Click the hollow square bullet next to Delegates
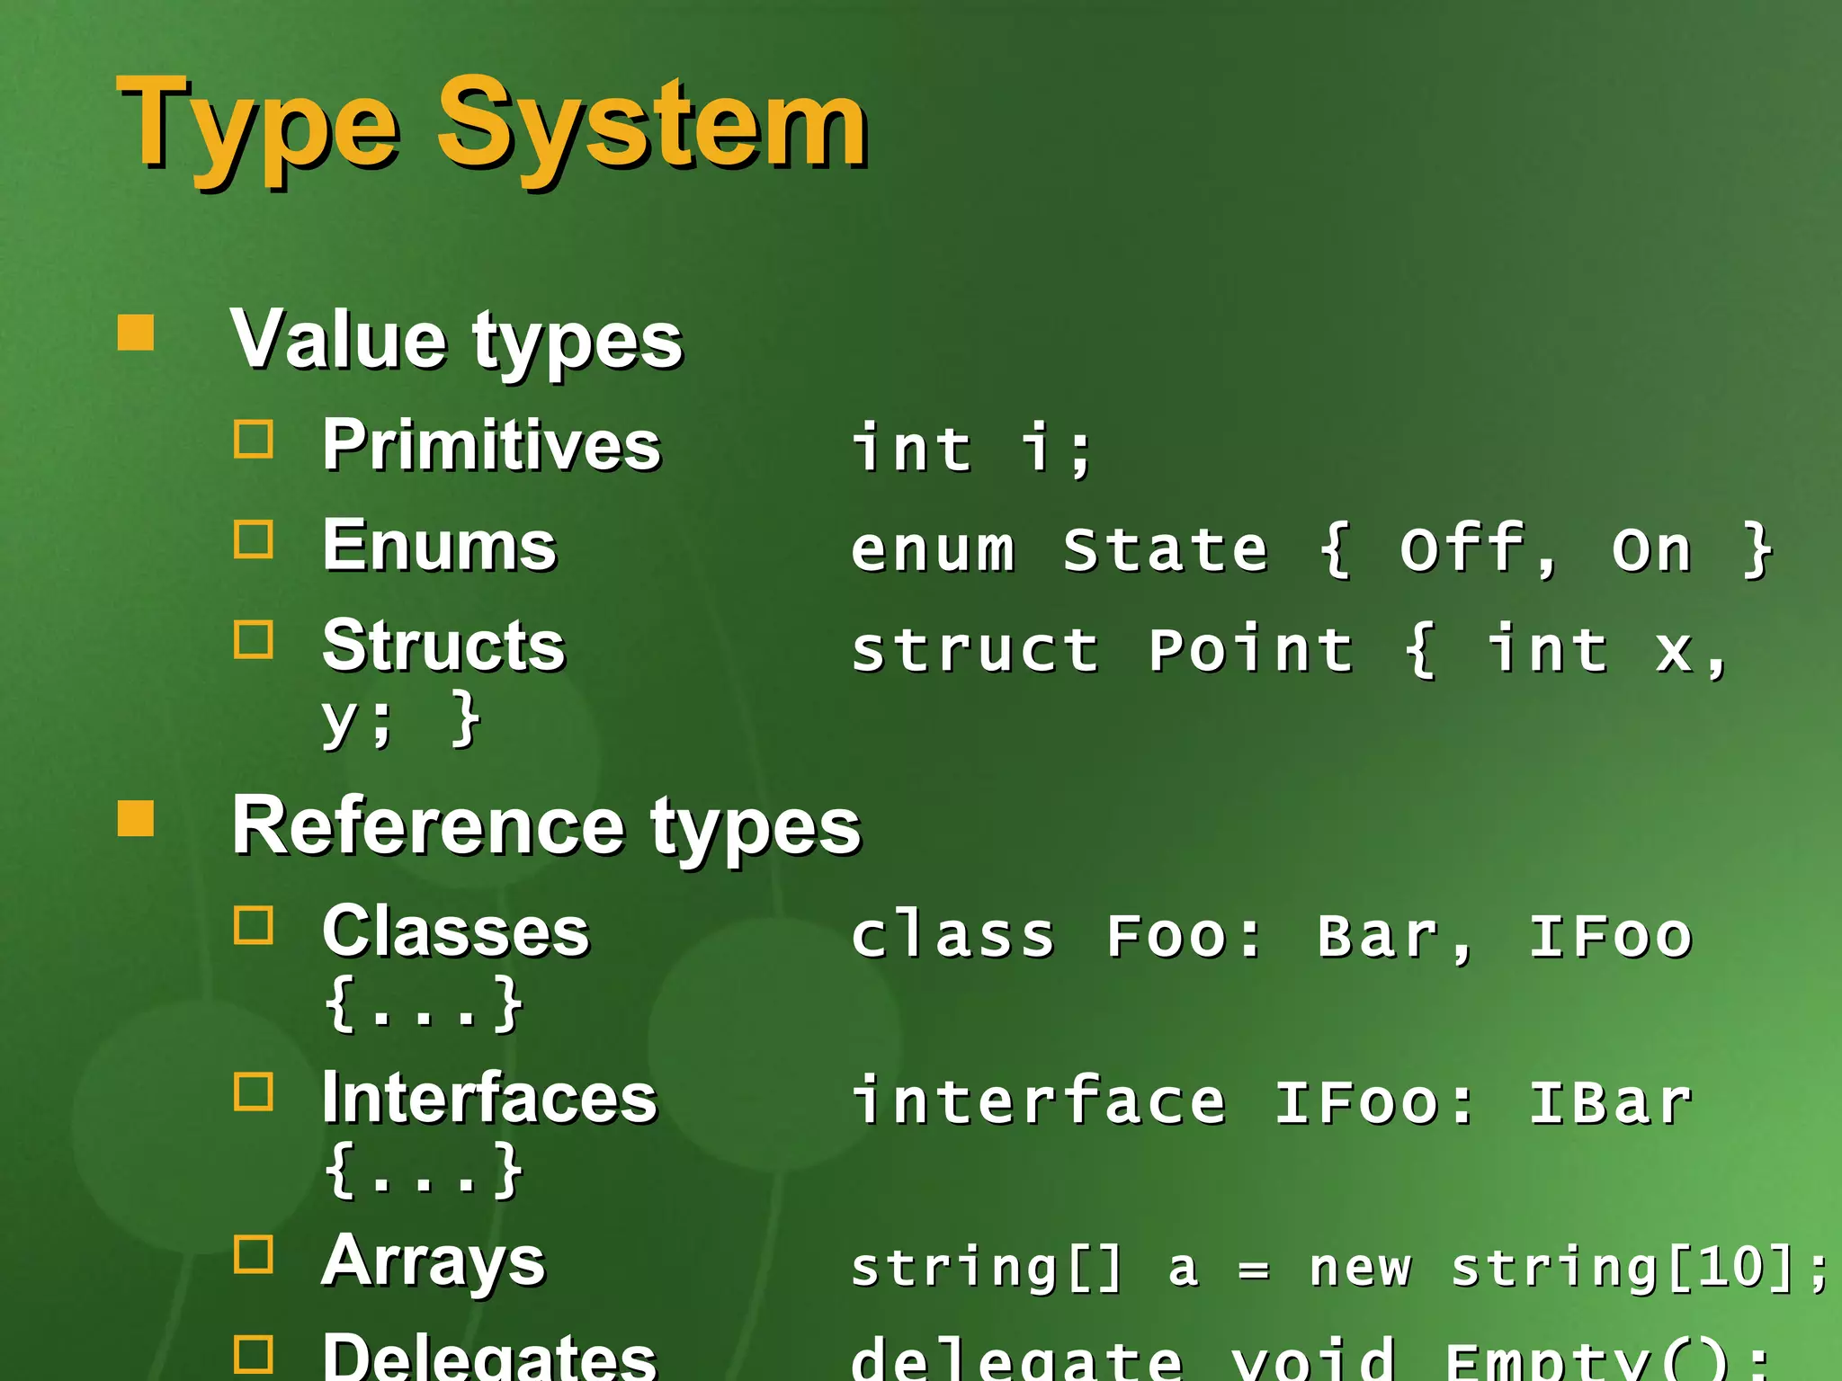 (254, 1354)
